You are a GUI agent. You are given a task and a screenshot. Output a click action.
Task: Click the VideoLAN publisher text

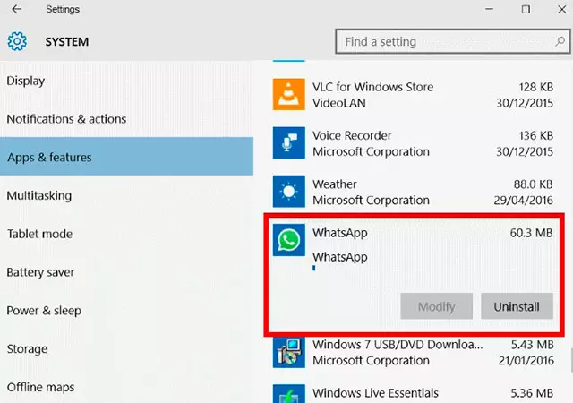click(339, 103)
